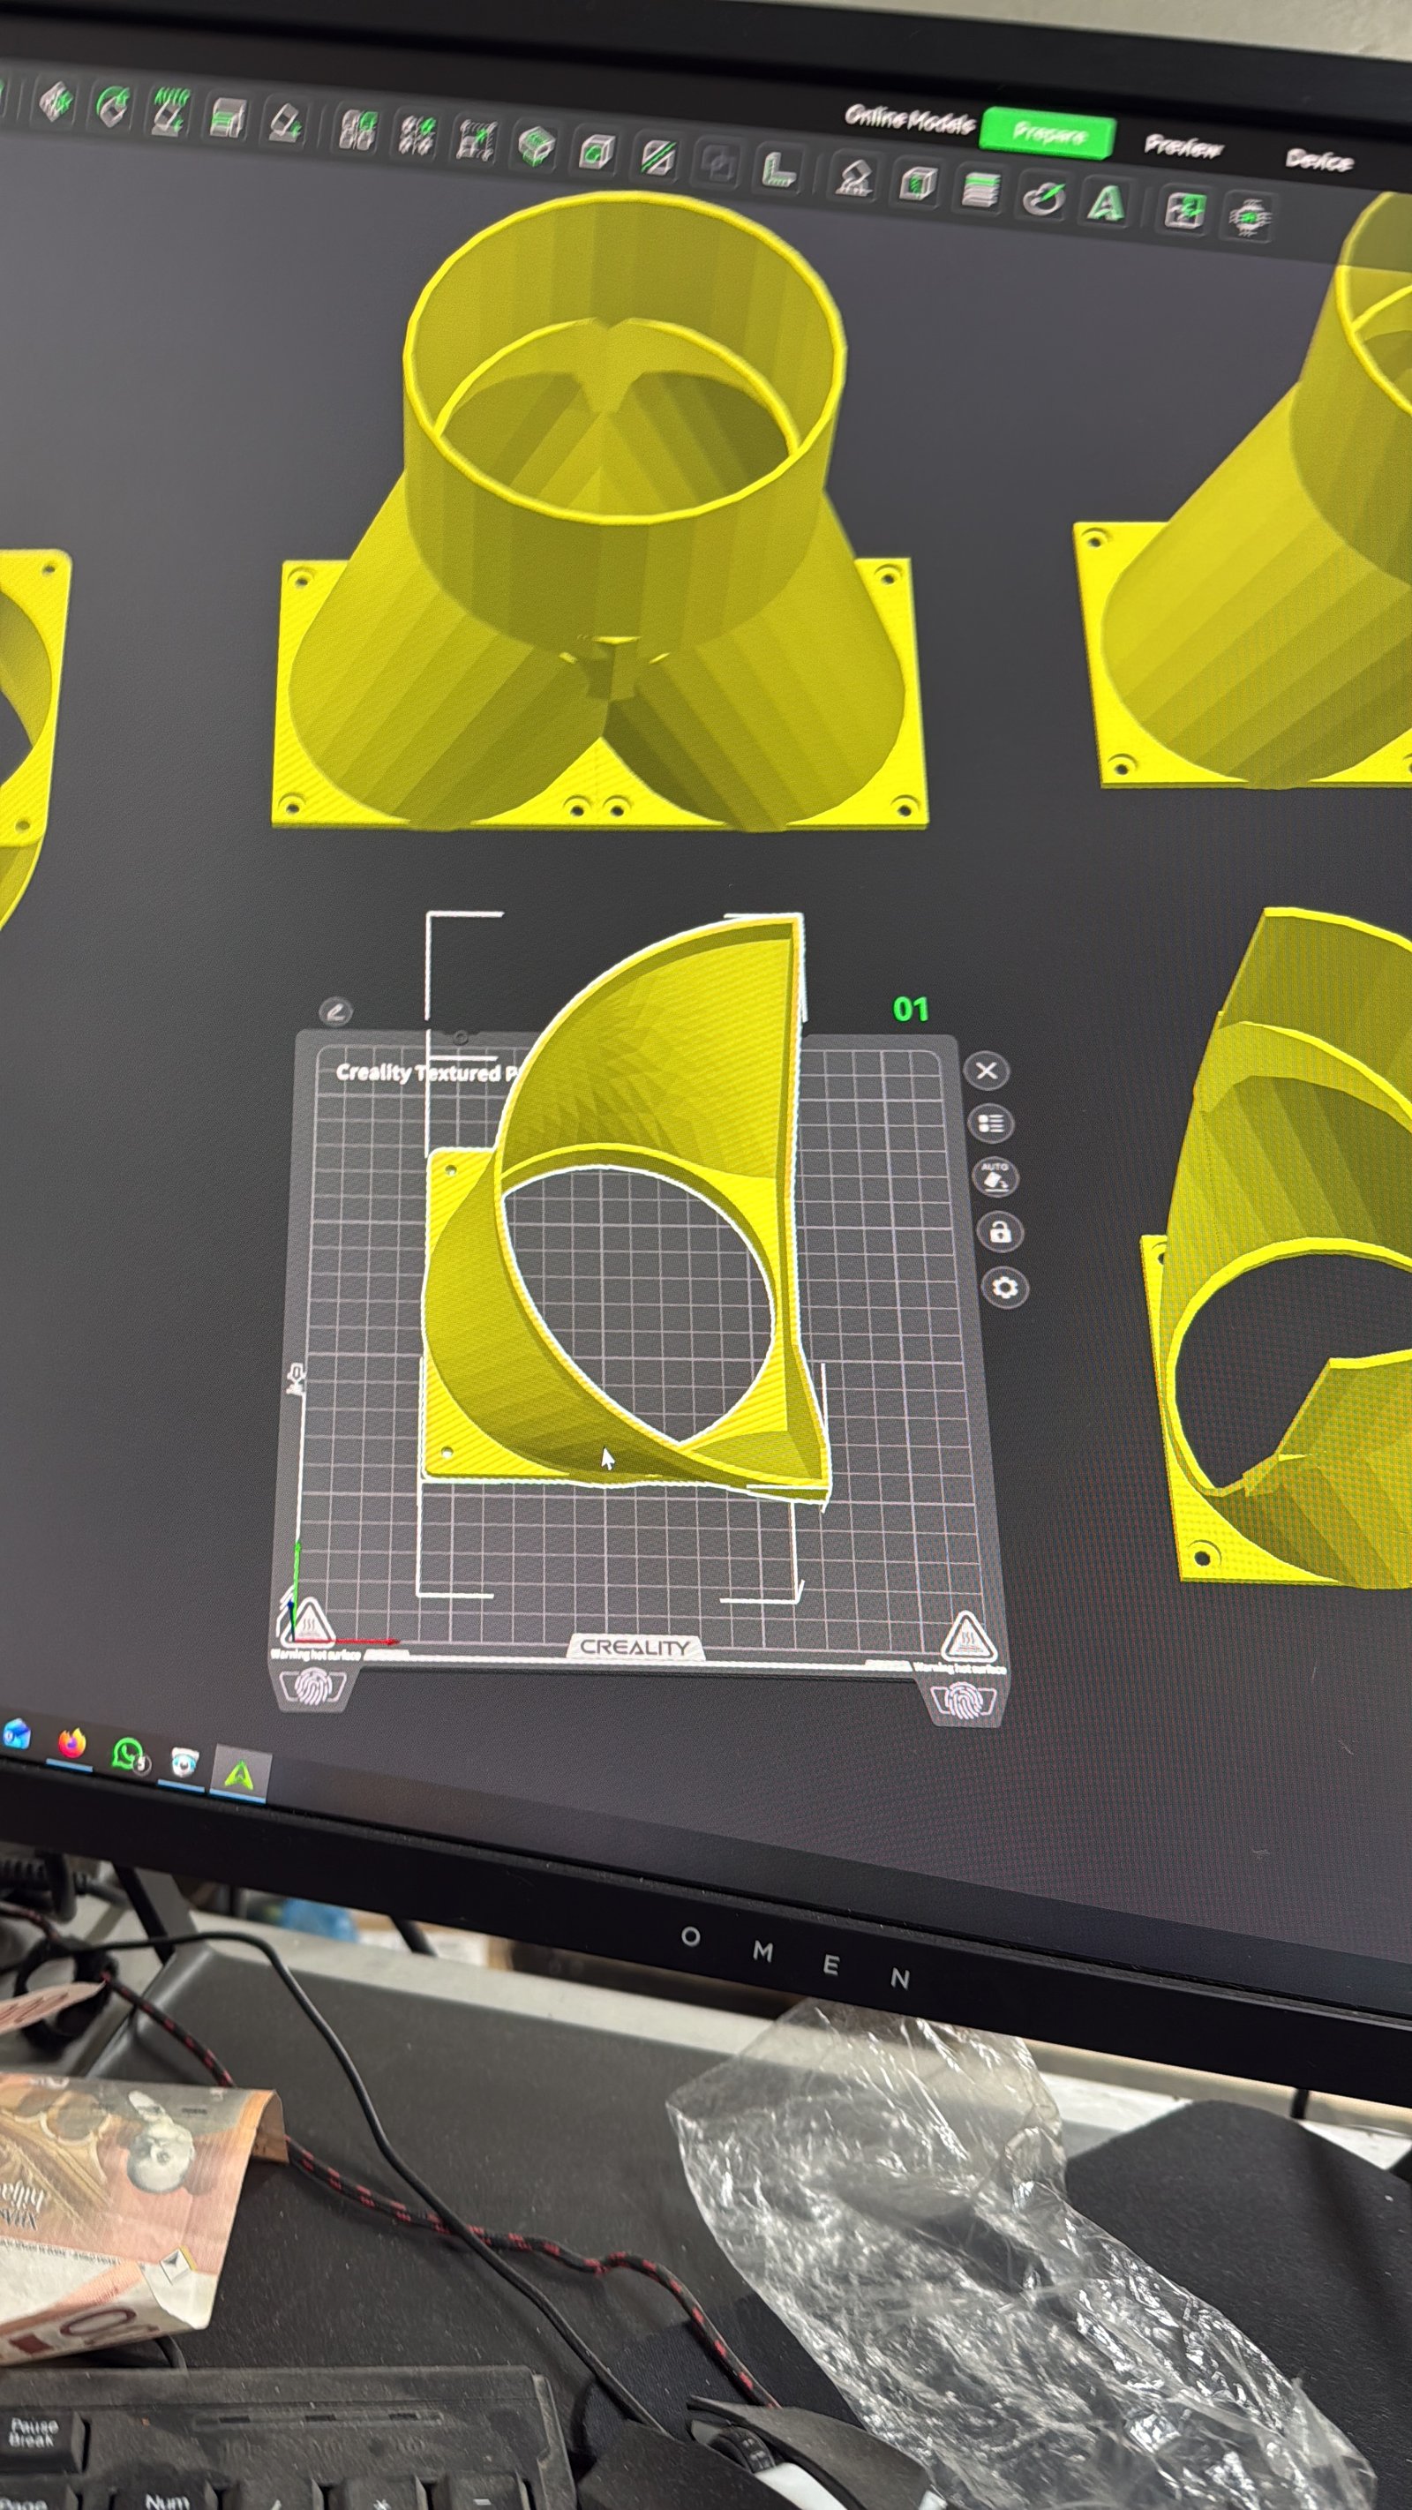The height and width of the screenshot is (2510, 1412).
Task: Open WhatsApp from the taskbar
Action: pos(128,1754)
